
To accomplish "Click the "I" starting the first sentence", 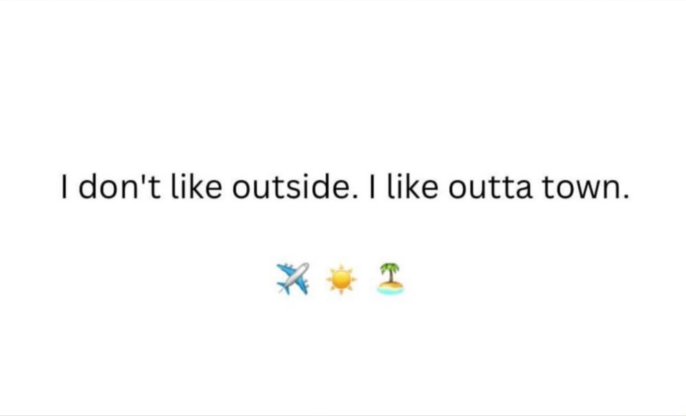I will pyautogui.click(x=64, y=187).
